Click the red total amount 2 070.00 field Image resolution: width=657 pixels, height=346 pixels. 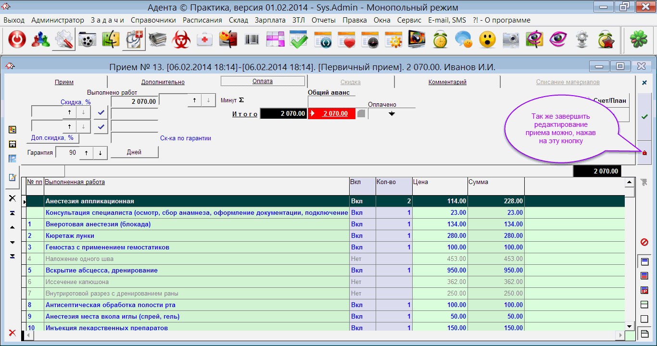coord(332,114)
